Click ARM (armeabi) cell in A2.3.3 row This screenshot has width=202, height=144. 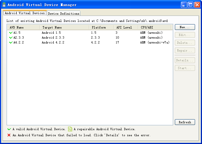tap(151, 37)
